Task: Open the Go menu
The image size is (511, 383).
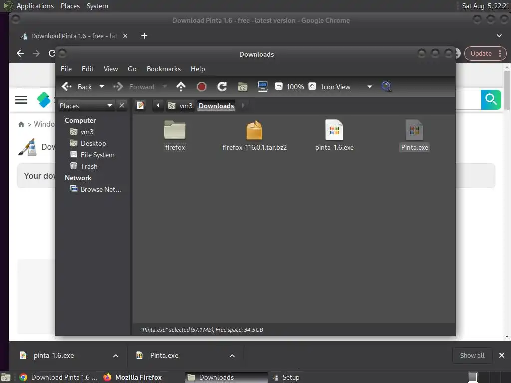Action: tap(132, 69)
